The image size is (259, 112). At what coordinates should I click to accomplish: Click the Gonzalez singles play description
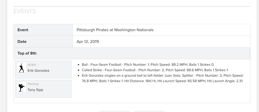tap(163, 78)
